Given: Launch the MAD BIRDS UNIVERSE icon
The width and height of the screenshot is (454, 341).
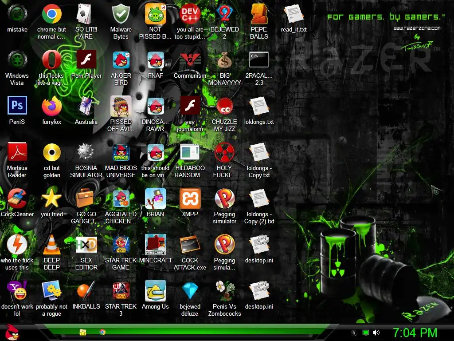Looking at the screenshot, I should click(x=121, y=152).
